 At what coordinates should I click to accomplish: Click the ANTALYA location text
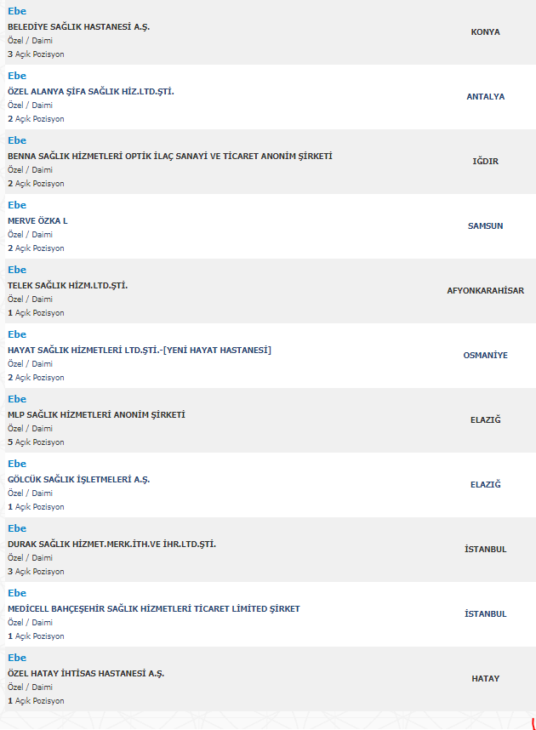pos(485,97)
